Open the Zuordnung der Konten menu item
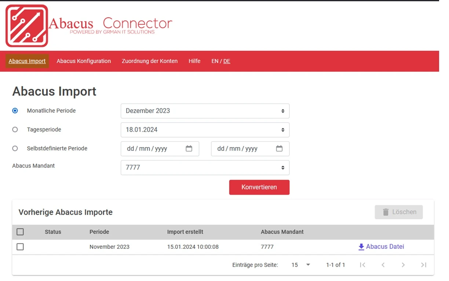The image size is (449, 281). click(150, 61)
